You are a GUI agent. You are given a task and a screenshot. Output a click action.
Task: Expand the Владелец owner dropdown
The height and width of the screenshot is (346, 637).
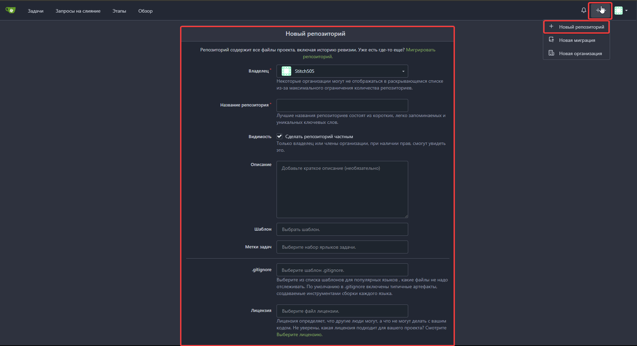pyautogui.click(x=403, y=71)
